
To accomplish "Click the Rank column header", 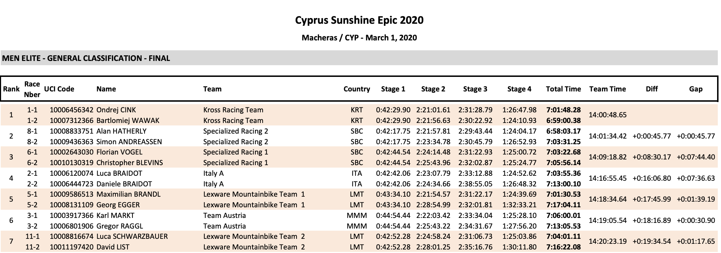I will [11, 89].
